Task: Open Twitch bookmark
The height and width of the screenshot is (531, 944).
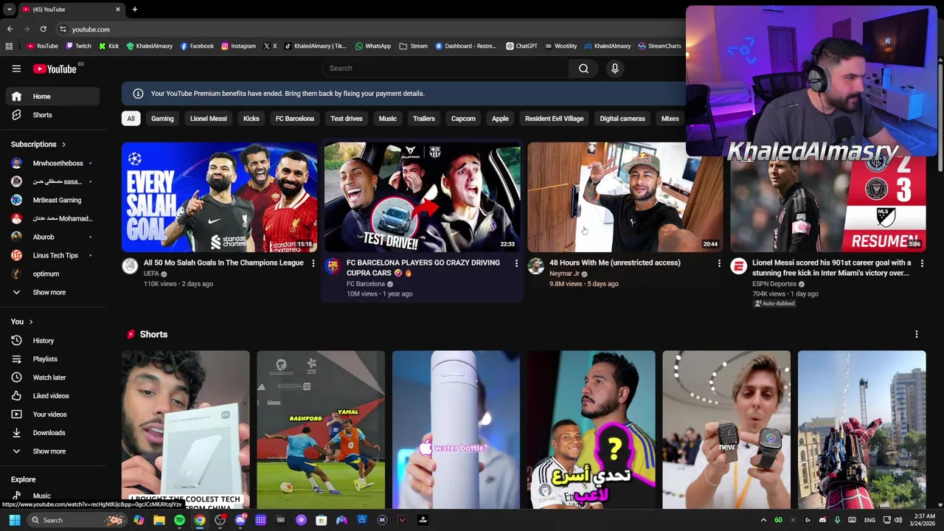Action: point(79,46)
